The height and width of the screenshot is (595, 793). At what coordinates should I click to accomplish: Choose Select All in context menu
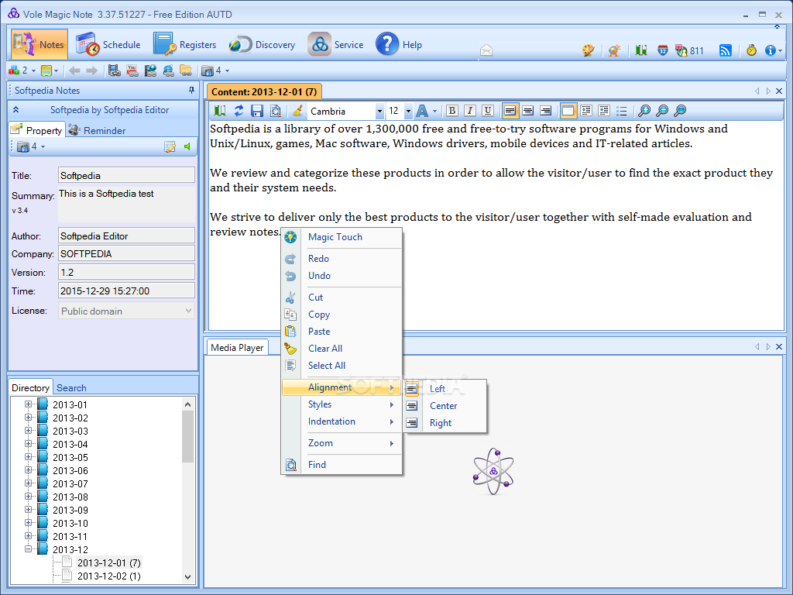tap(342, 366)
